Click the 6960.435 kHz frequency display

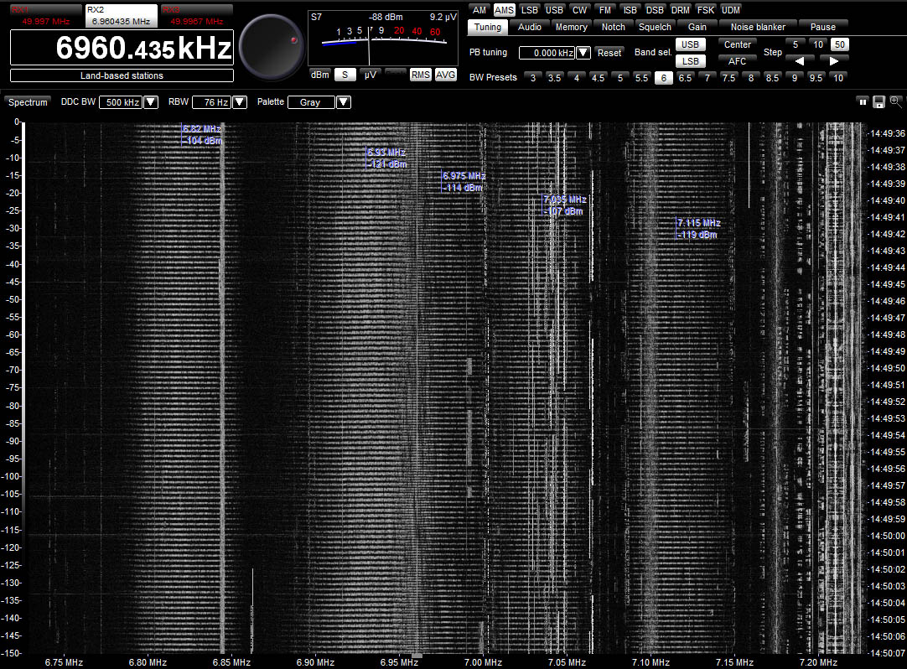(122, 48)
